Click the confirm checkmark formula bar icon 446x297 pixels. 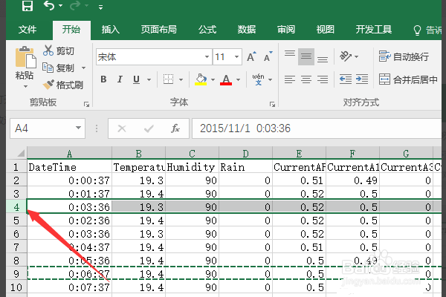[x=149, y=128]
